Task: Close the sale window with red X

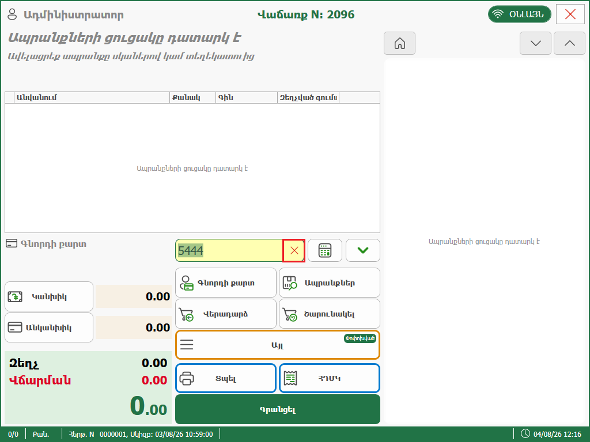Action: 570,14
